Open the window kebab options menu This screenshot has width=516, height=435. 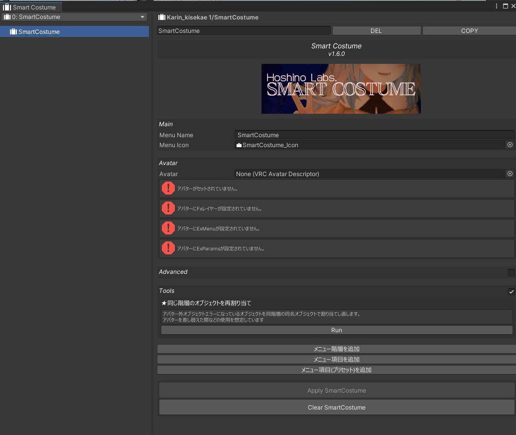(x=497, y=6)
